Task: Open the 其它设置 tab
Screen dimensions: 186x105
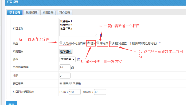Action: tap(65, 13)
